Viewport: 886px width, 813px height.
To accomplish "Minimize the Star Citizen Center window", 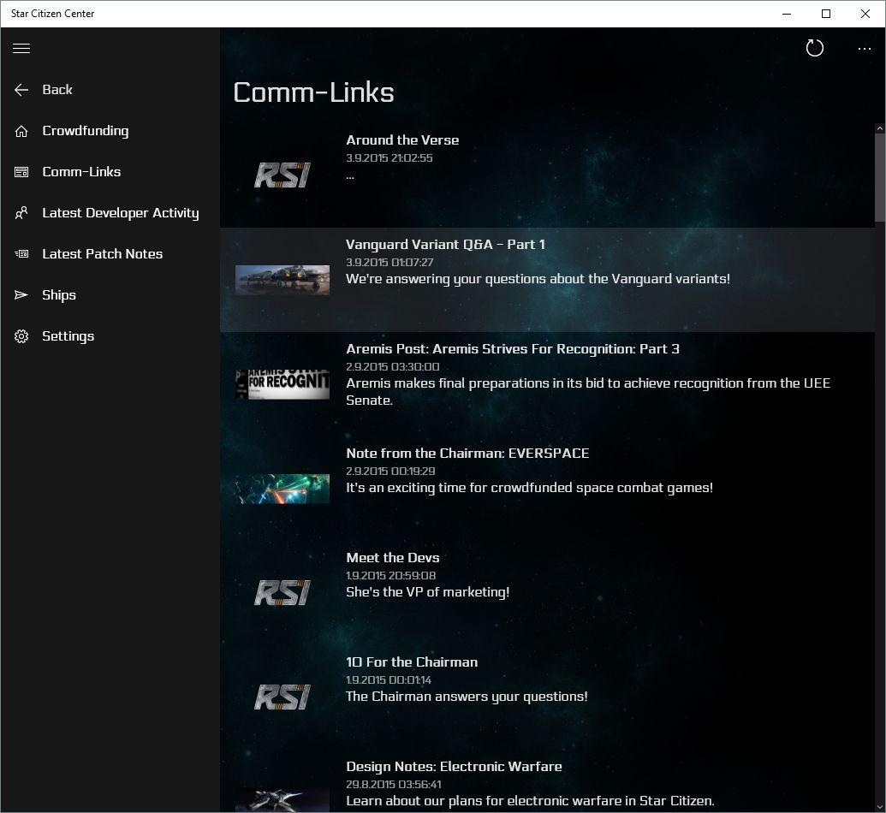I will click(787, 14).
